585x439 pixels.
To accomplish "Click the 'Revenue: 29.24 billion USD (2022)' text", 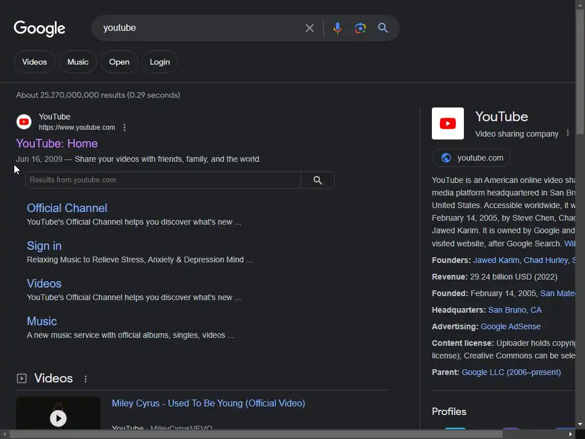I will [x=494, y=277].
